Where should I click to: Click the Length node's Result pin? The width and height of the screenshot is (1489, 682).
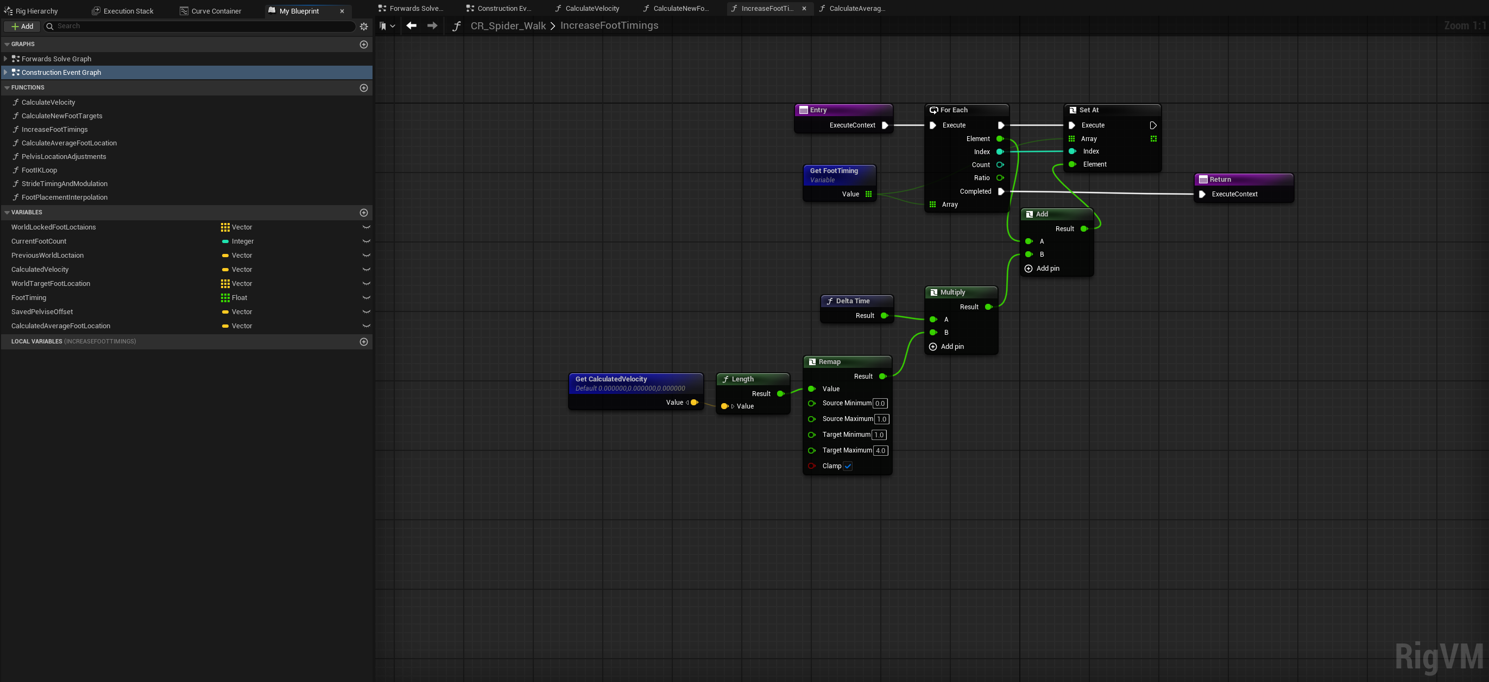coord(780,394)
